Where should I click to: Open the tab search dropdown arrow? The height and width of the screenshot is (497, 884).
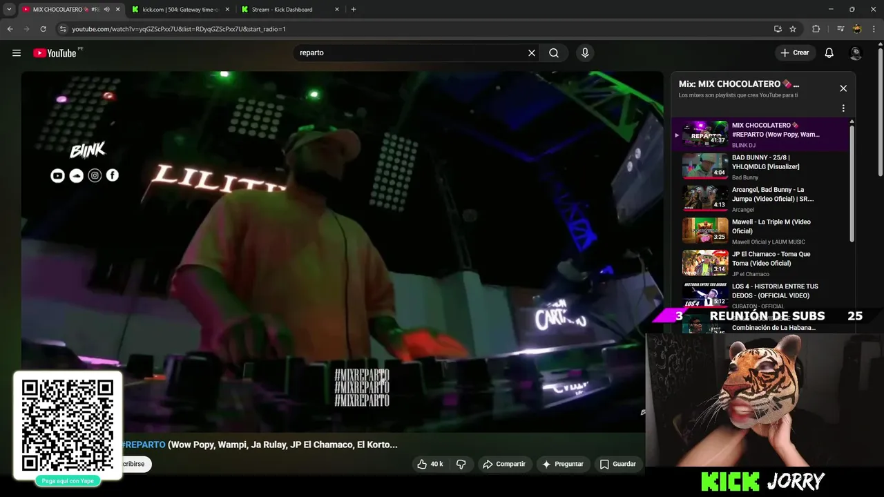pyautogui.click(x=9, y=10)
